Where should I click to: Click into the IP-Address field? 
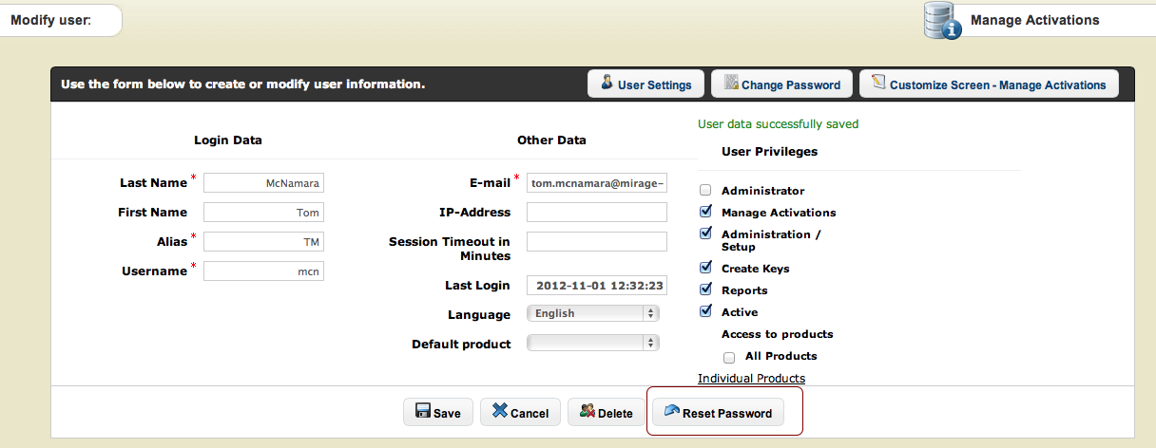(x=597, y=213)
